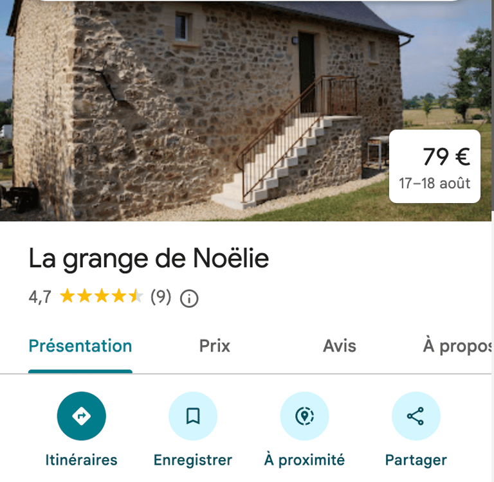Click the 4,7 rating number
Screen dimensions: 494x482
pyautogui.click(x=40, y=297)
